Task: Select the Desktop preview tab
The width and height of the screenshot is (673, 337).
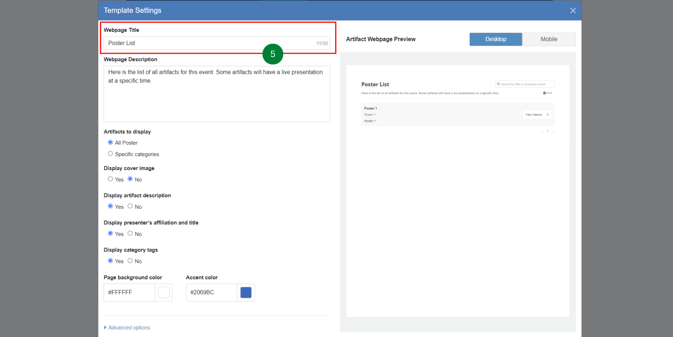Action: coord(495,39)
